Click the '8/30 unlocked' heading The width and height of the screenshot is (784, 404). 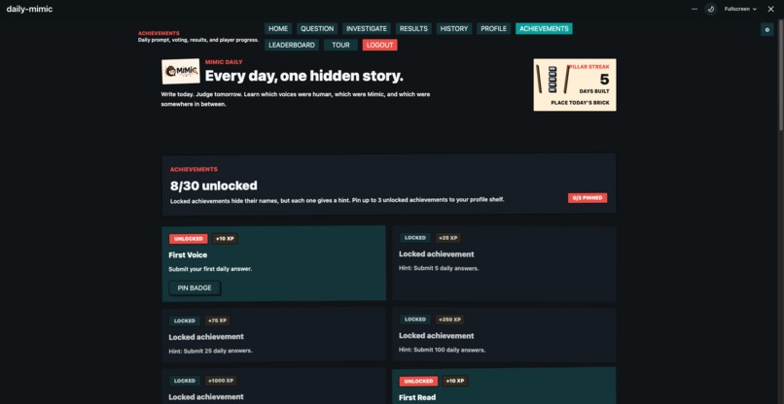tap(213, 185)
